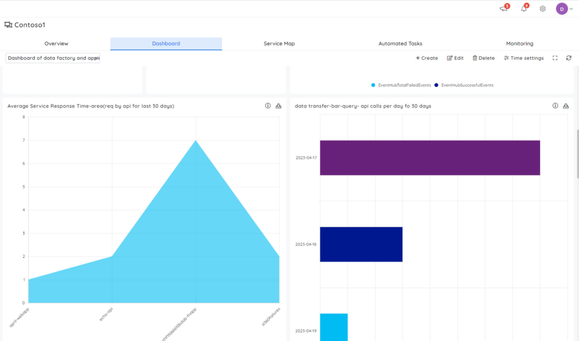579x341 pixels.
Task: Open the alerts bell notifications
Action: tap(523, 8)
